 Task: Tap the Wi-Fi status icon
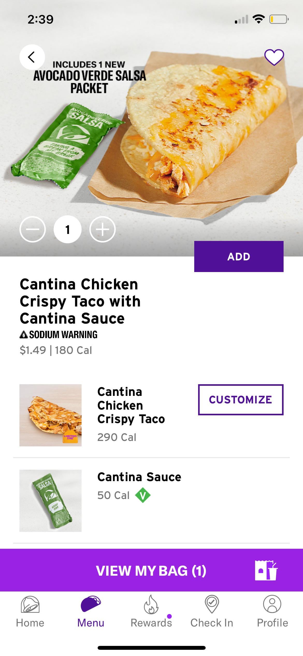click(x=258, y=19)
